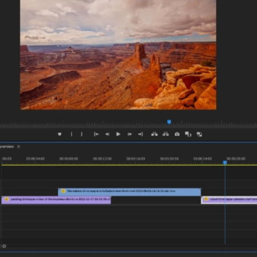Click the timeline zoom scroll handle circle

[x=4, y=246]
